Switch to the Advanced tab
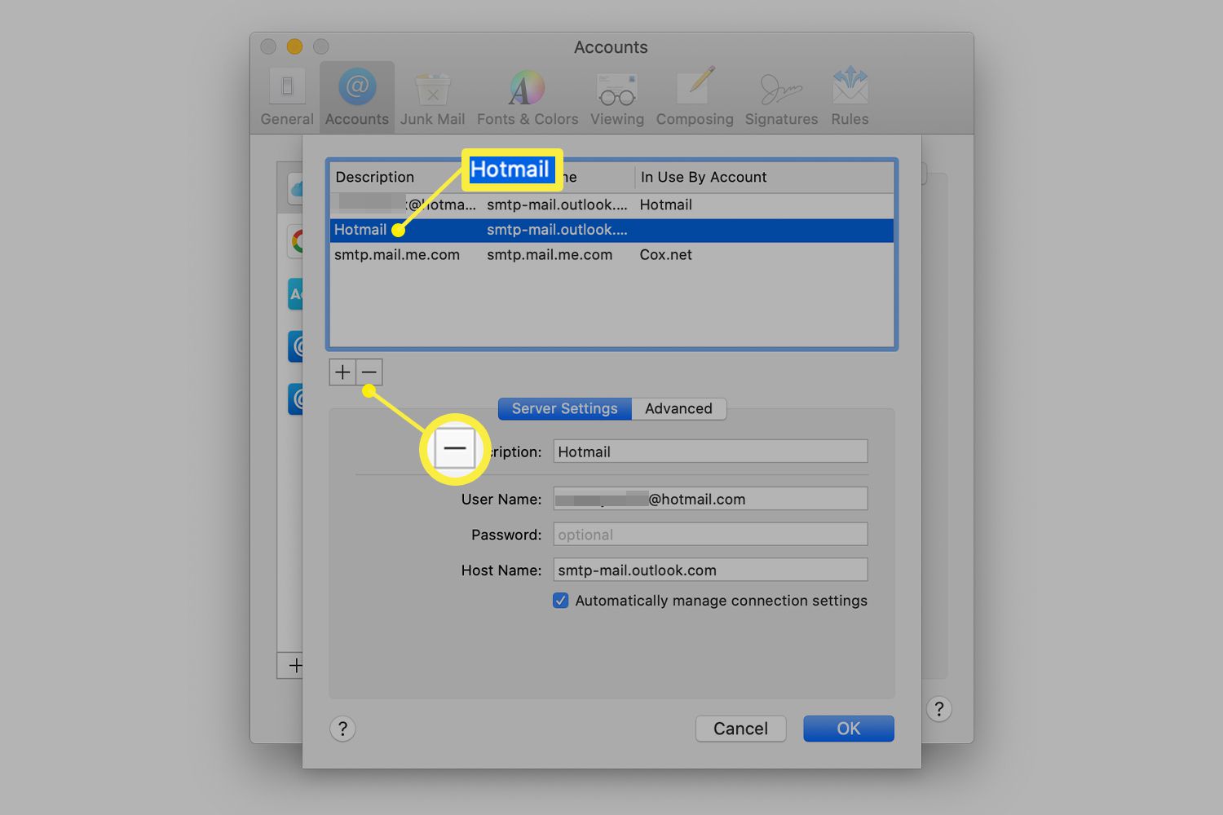Image resolution: width=1223 pixels, height=815 pixels. click(678, 408)
